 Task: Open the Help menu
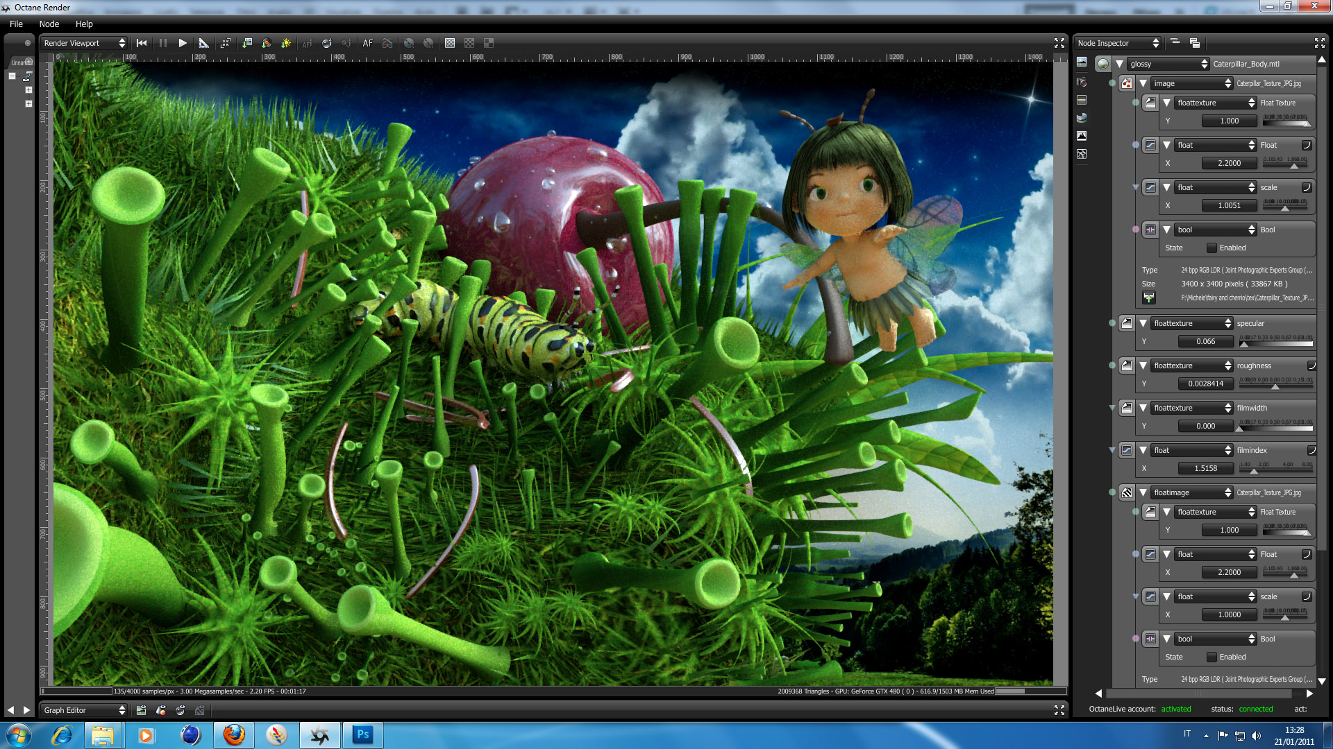(84, 24)
